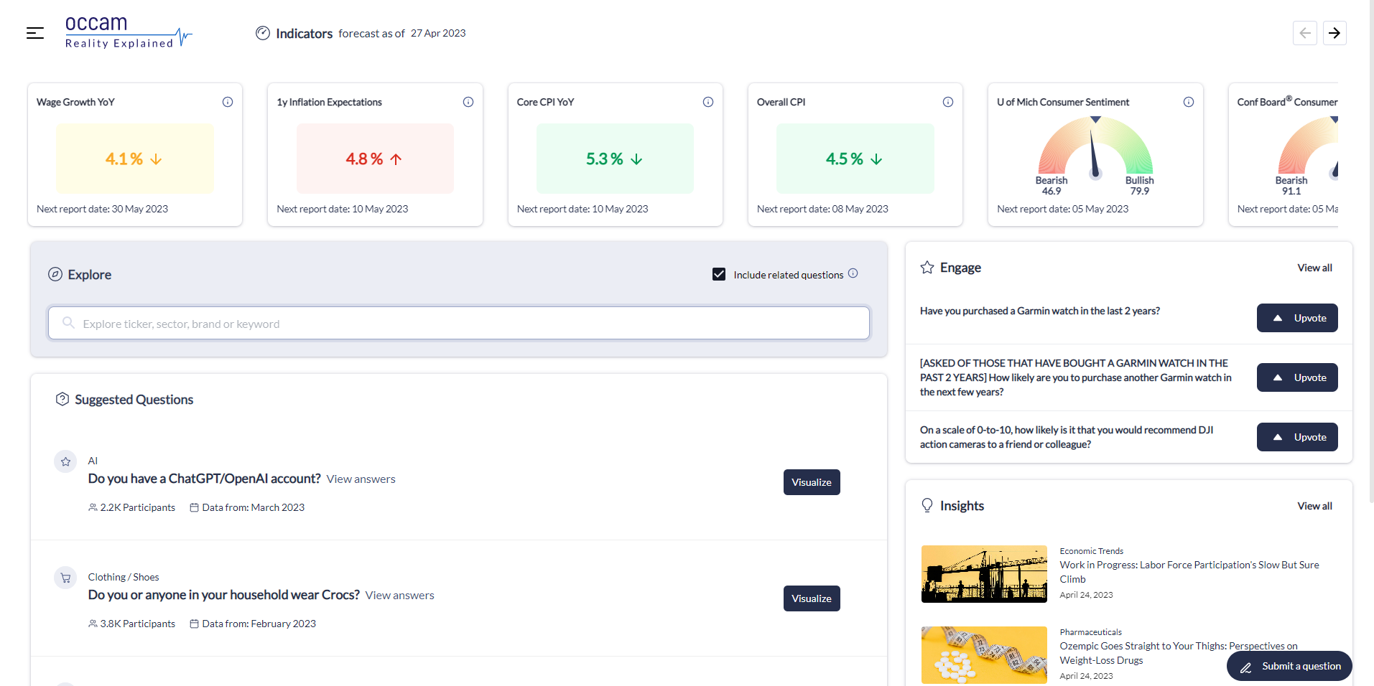
Task: Click inside the Explore search field
Action: tap(458, 323)
